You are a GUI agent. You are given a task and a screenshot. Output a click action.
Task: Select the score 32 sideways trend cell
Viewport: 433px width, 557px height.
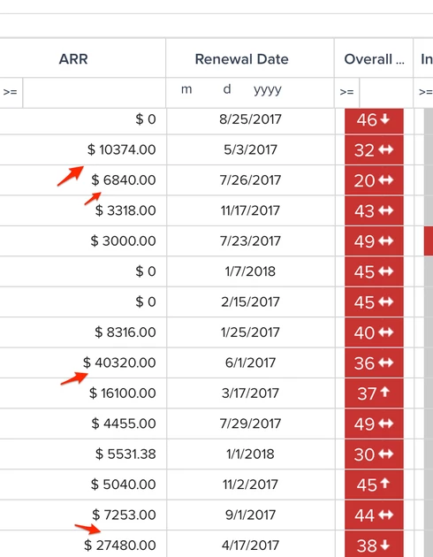click(x=374, y=150)
